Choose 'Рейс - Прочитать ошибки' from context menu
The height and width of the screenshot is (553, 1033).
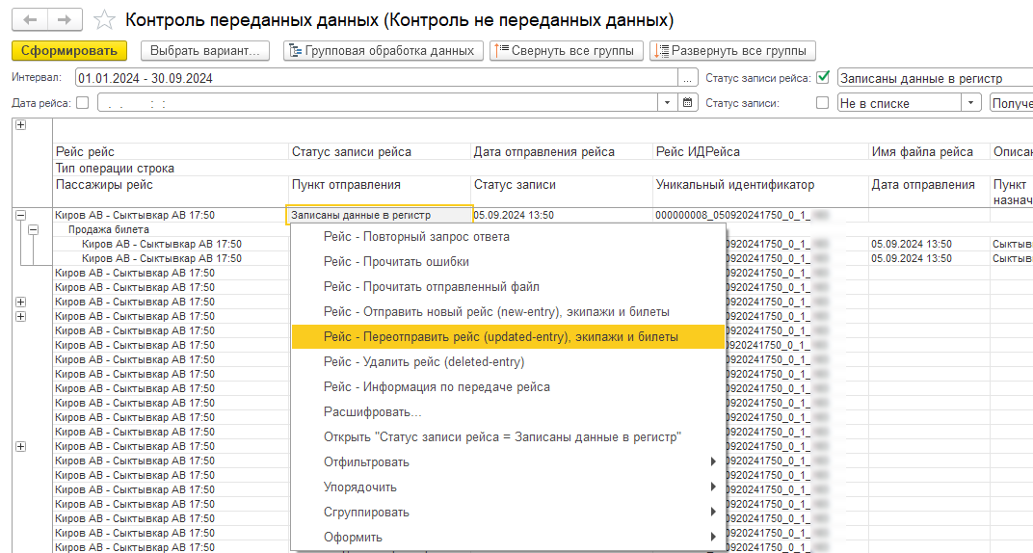(x=396, y=262)
